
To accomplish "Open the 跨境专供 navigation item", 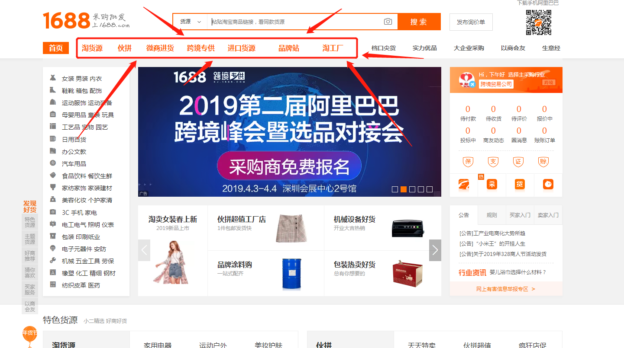I will point(201,48).
